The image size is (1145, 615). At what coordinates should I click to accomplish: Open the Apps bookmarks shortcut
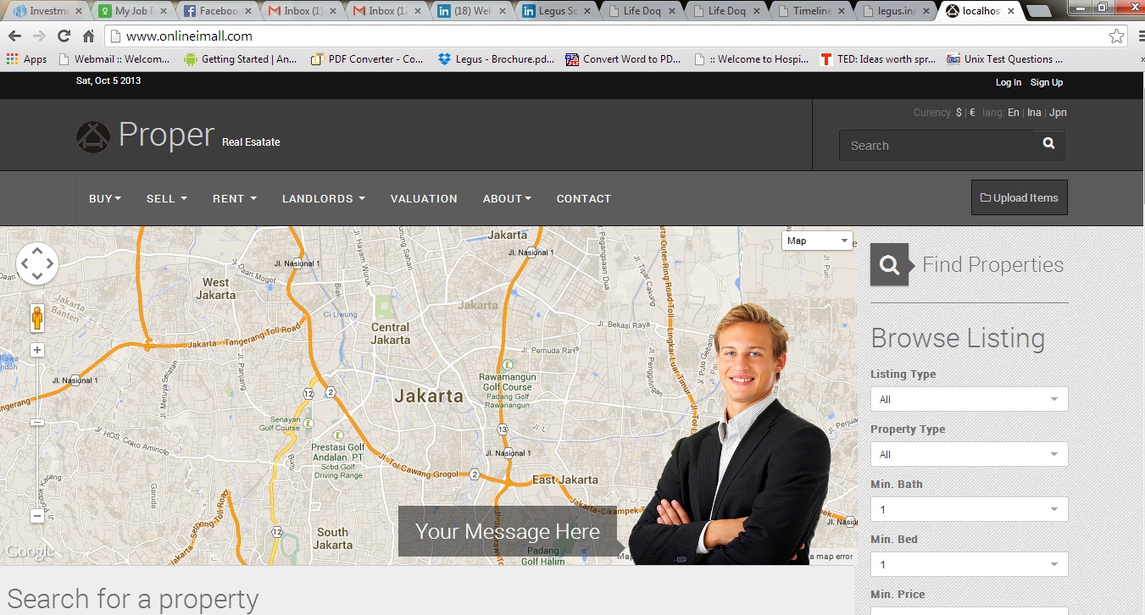[x=26, y=59]
